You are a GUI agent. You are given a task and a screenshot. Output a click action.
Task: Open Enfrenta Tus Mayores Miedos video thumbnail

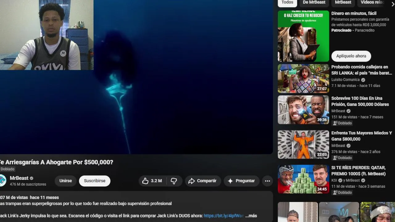pos(303,144)
